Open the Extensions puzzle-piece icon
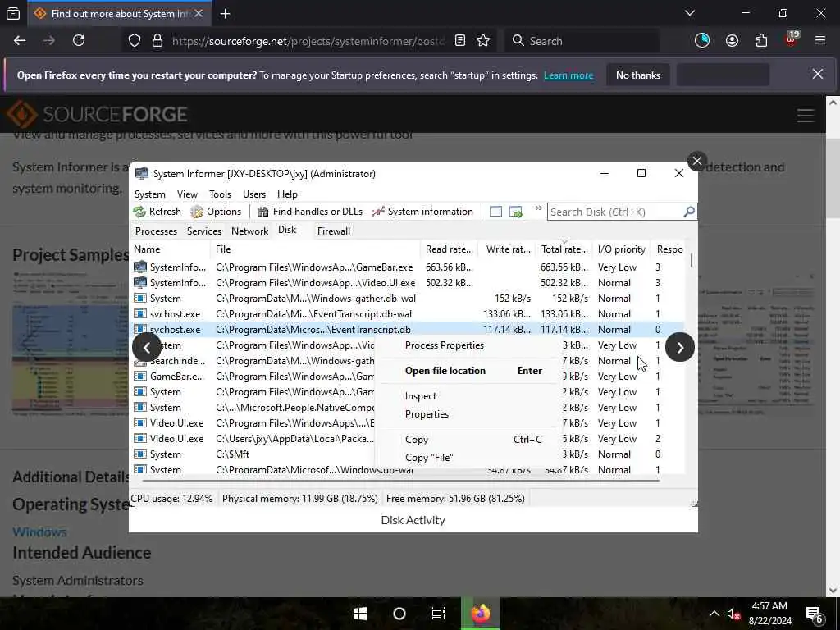This screenshot has height=630, width=840. click(x=761, y=41)
